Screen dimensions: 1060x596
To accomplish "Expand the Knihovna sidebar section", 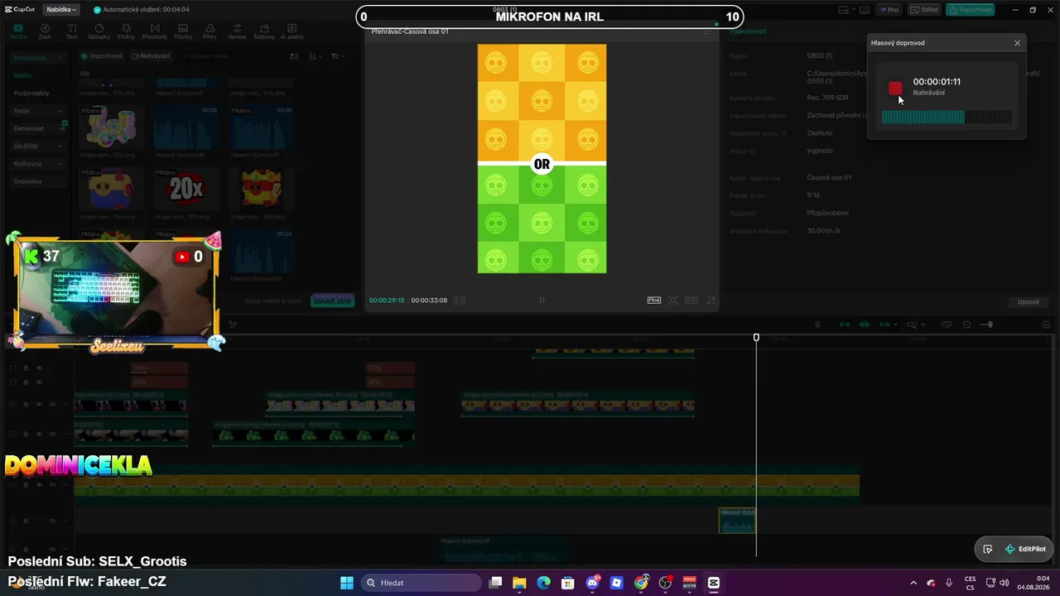I will coord(38,164).
